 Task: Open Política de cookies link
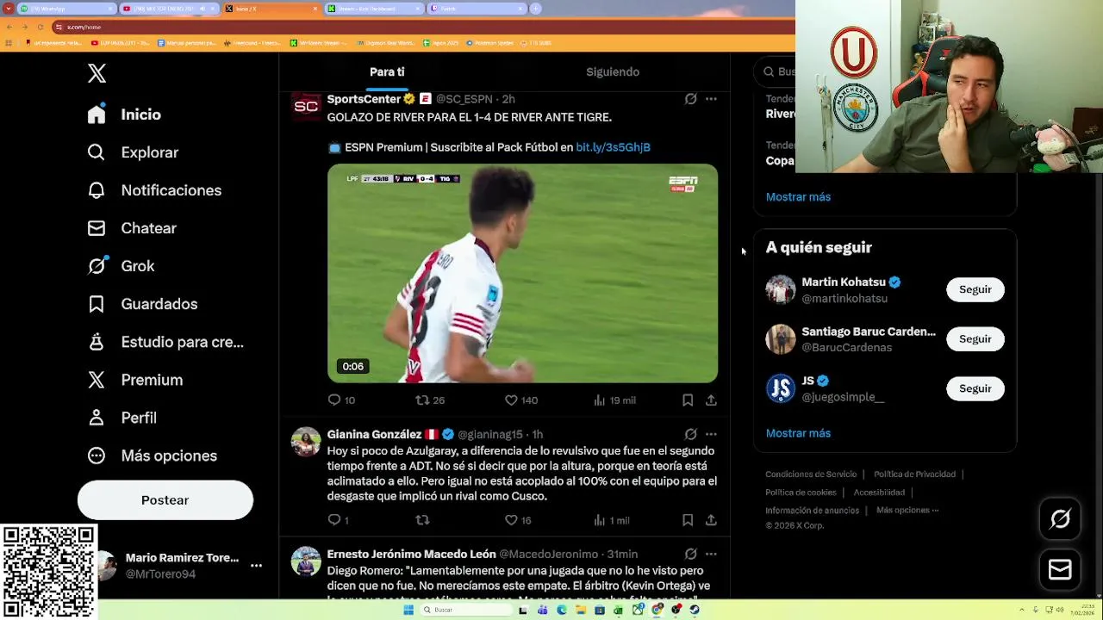tap(801, 493)
